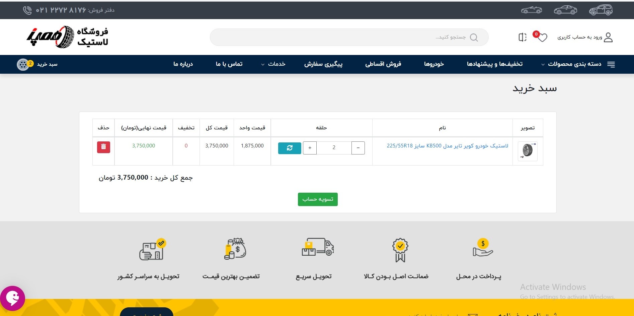Click the tire product thumbnail image
The height and width of the screenshot is (316, 634).
tap(528, 151)
